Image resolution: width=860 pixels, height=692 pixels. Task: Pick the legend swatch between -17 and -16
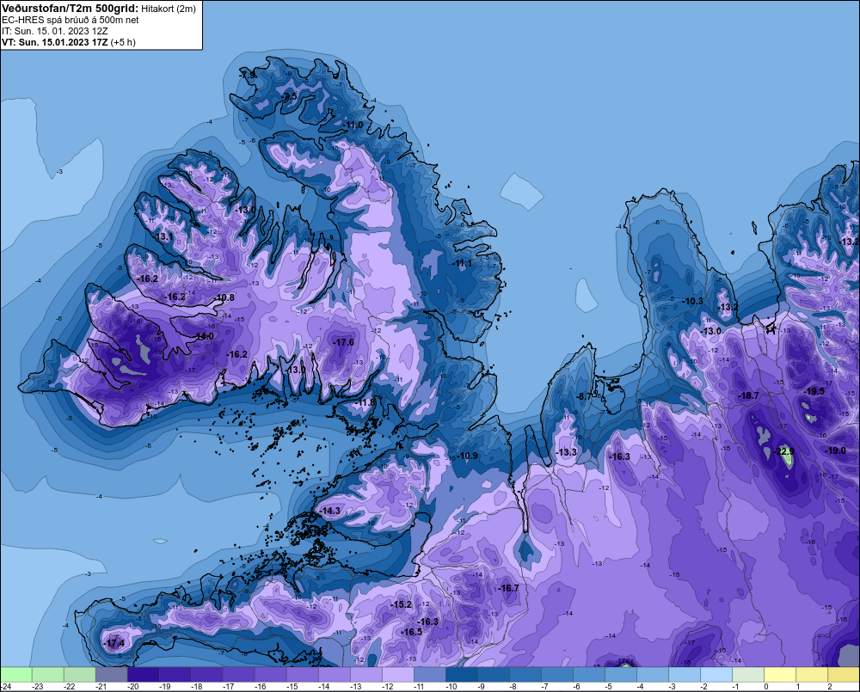(238, 674)
